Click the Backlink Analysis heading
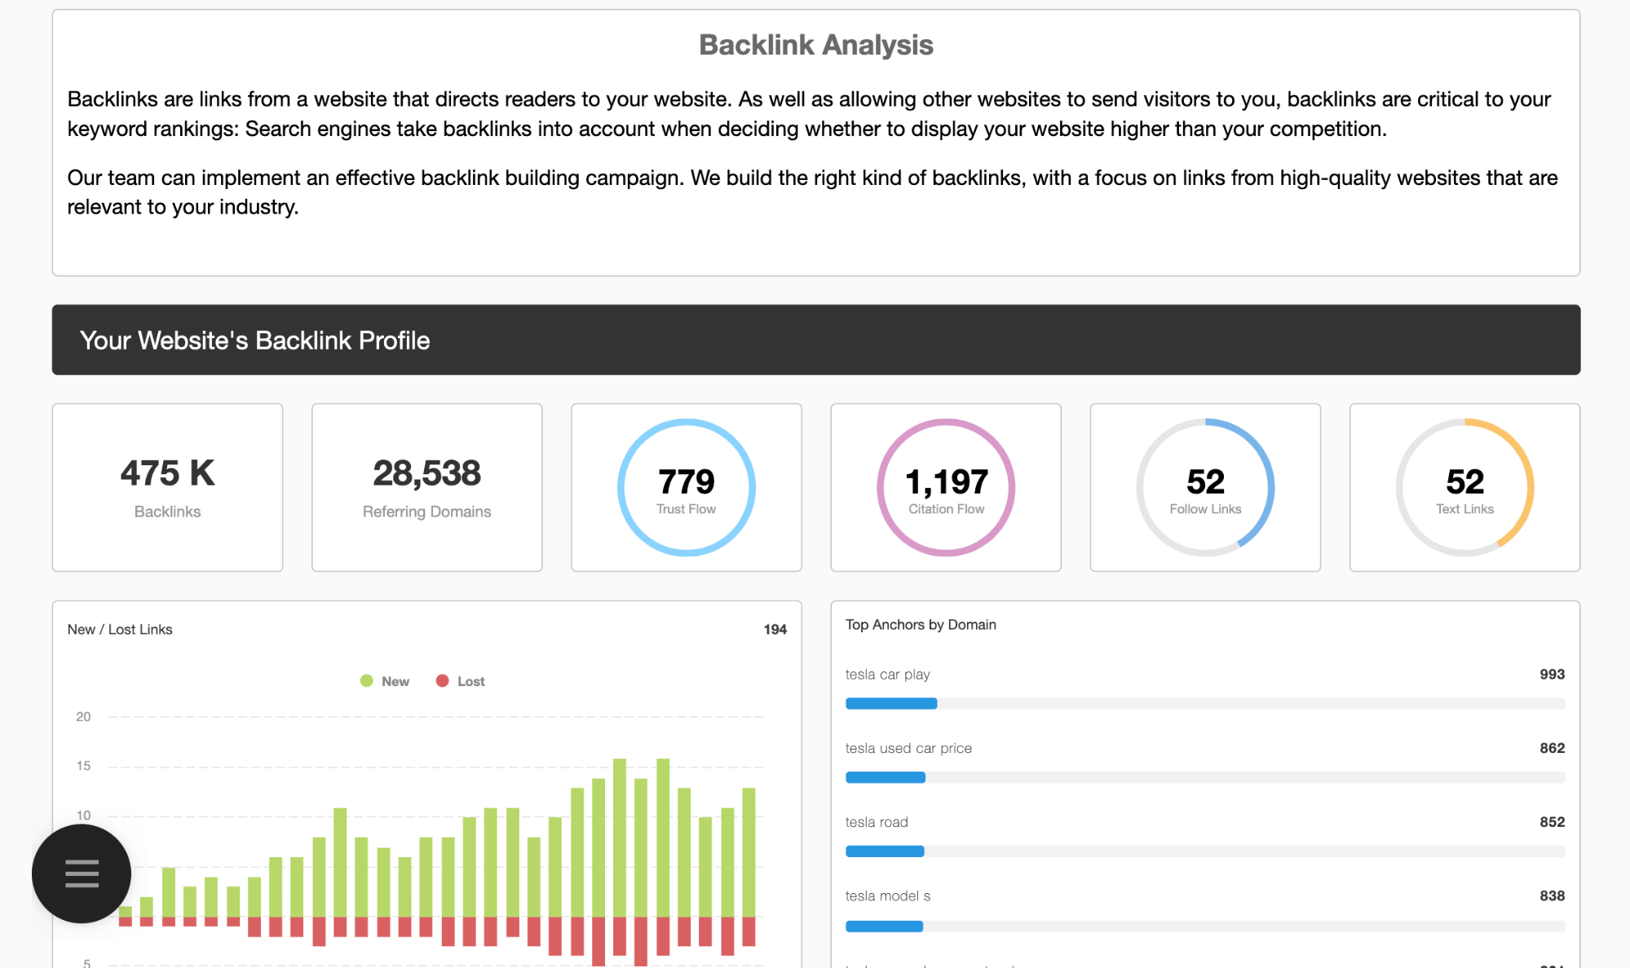 815,45
